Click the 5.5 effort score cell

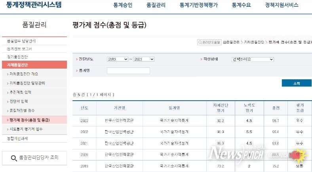coord(249,132)
